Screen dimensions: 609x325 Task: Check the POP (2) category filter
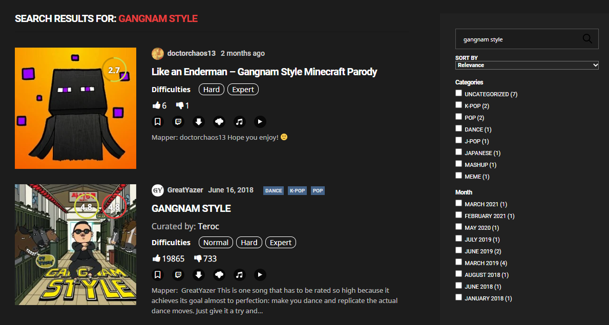(459, 117)
